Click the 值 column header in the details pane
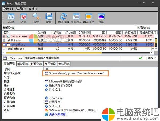The height and width of the screenshot is (121, 160). coord(47,69)
